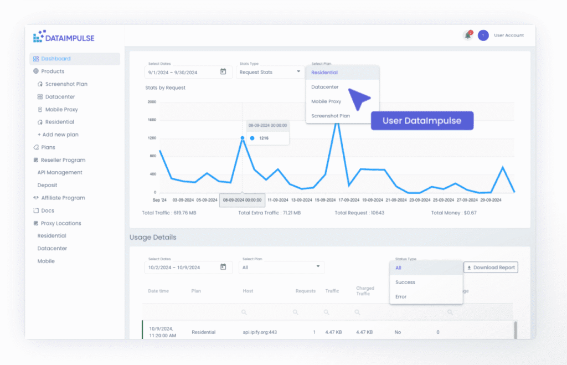Click Total Request : 10643 text
The image size is (567, 365).
tap(359, 213)
